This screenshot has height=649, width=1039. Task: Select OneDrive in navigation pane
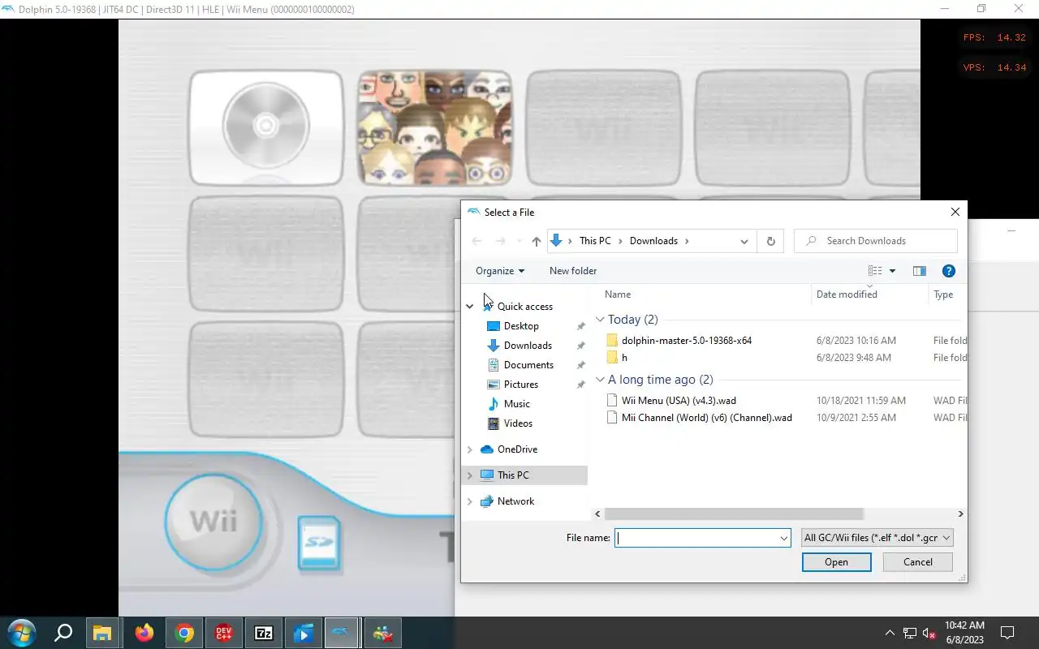click(517, 449)
